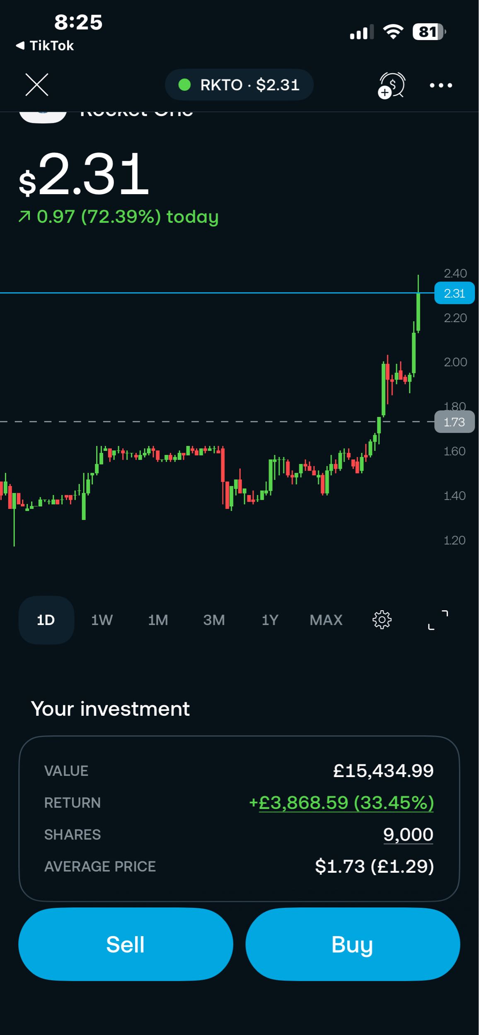Screen dimensions: 479x1035
Task: Tap the RKTO $2.31 ticker pill
Action: point(239,85)
